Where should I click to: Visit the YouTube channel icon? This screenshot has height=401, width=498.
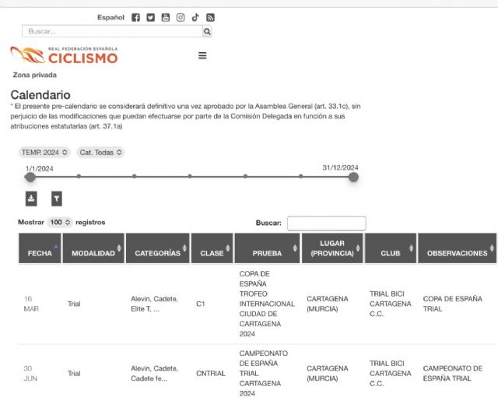(x=166, y=17)
